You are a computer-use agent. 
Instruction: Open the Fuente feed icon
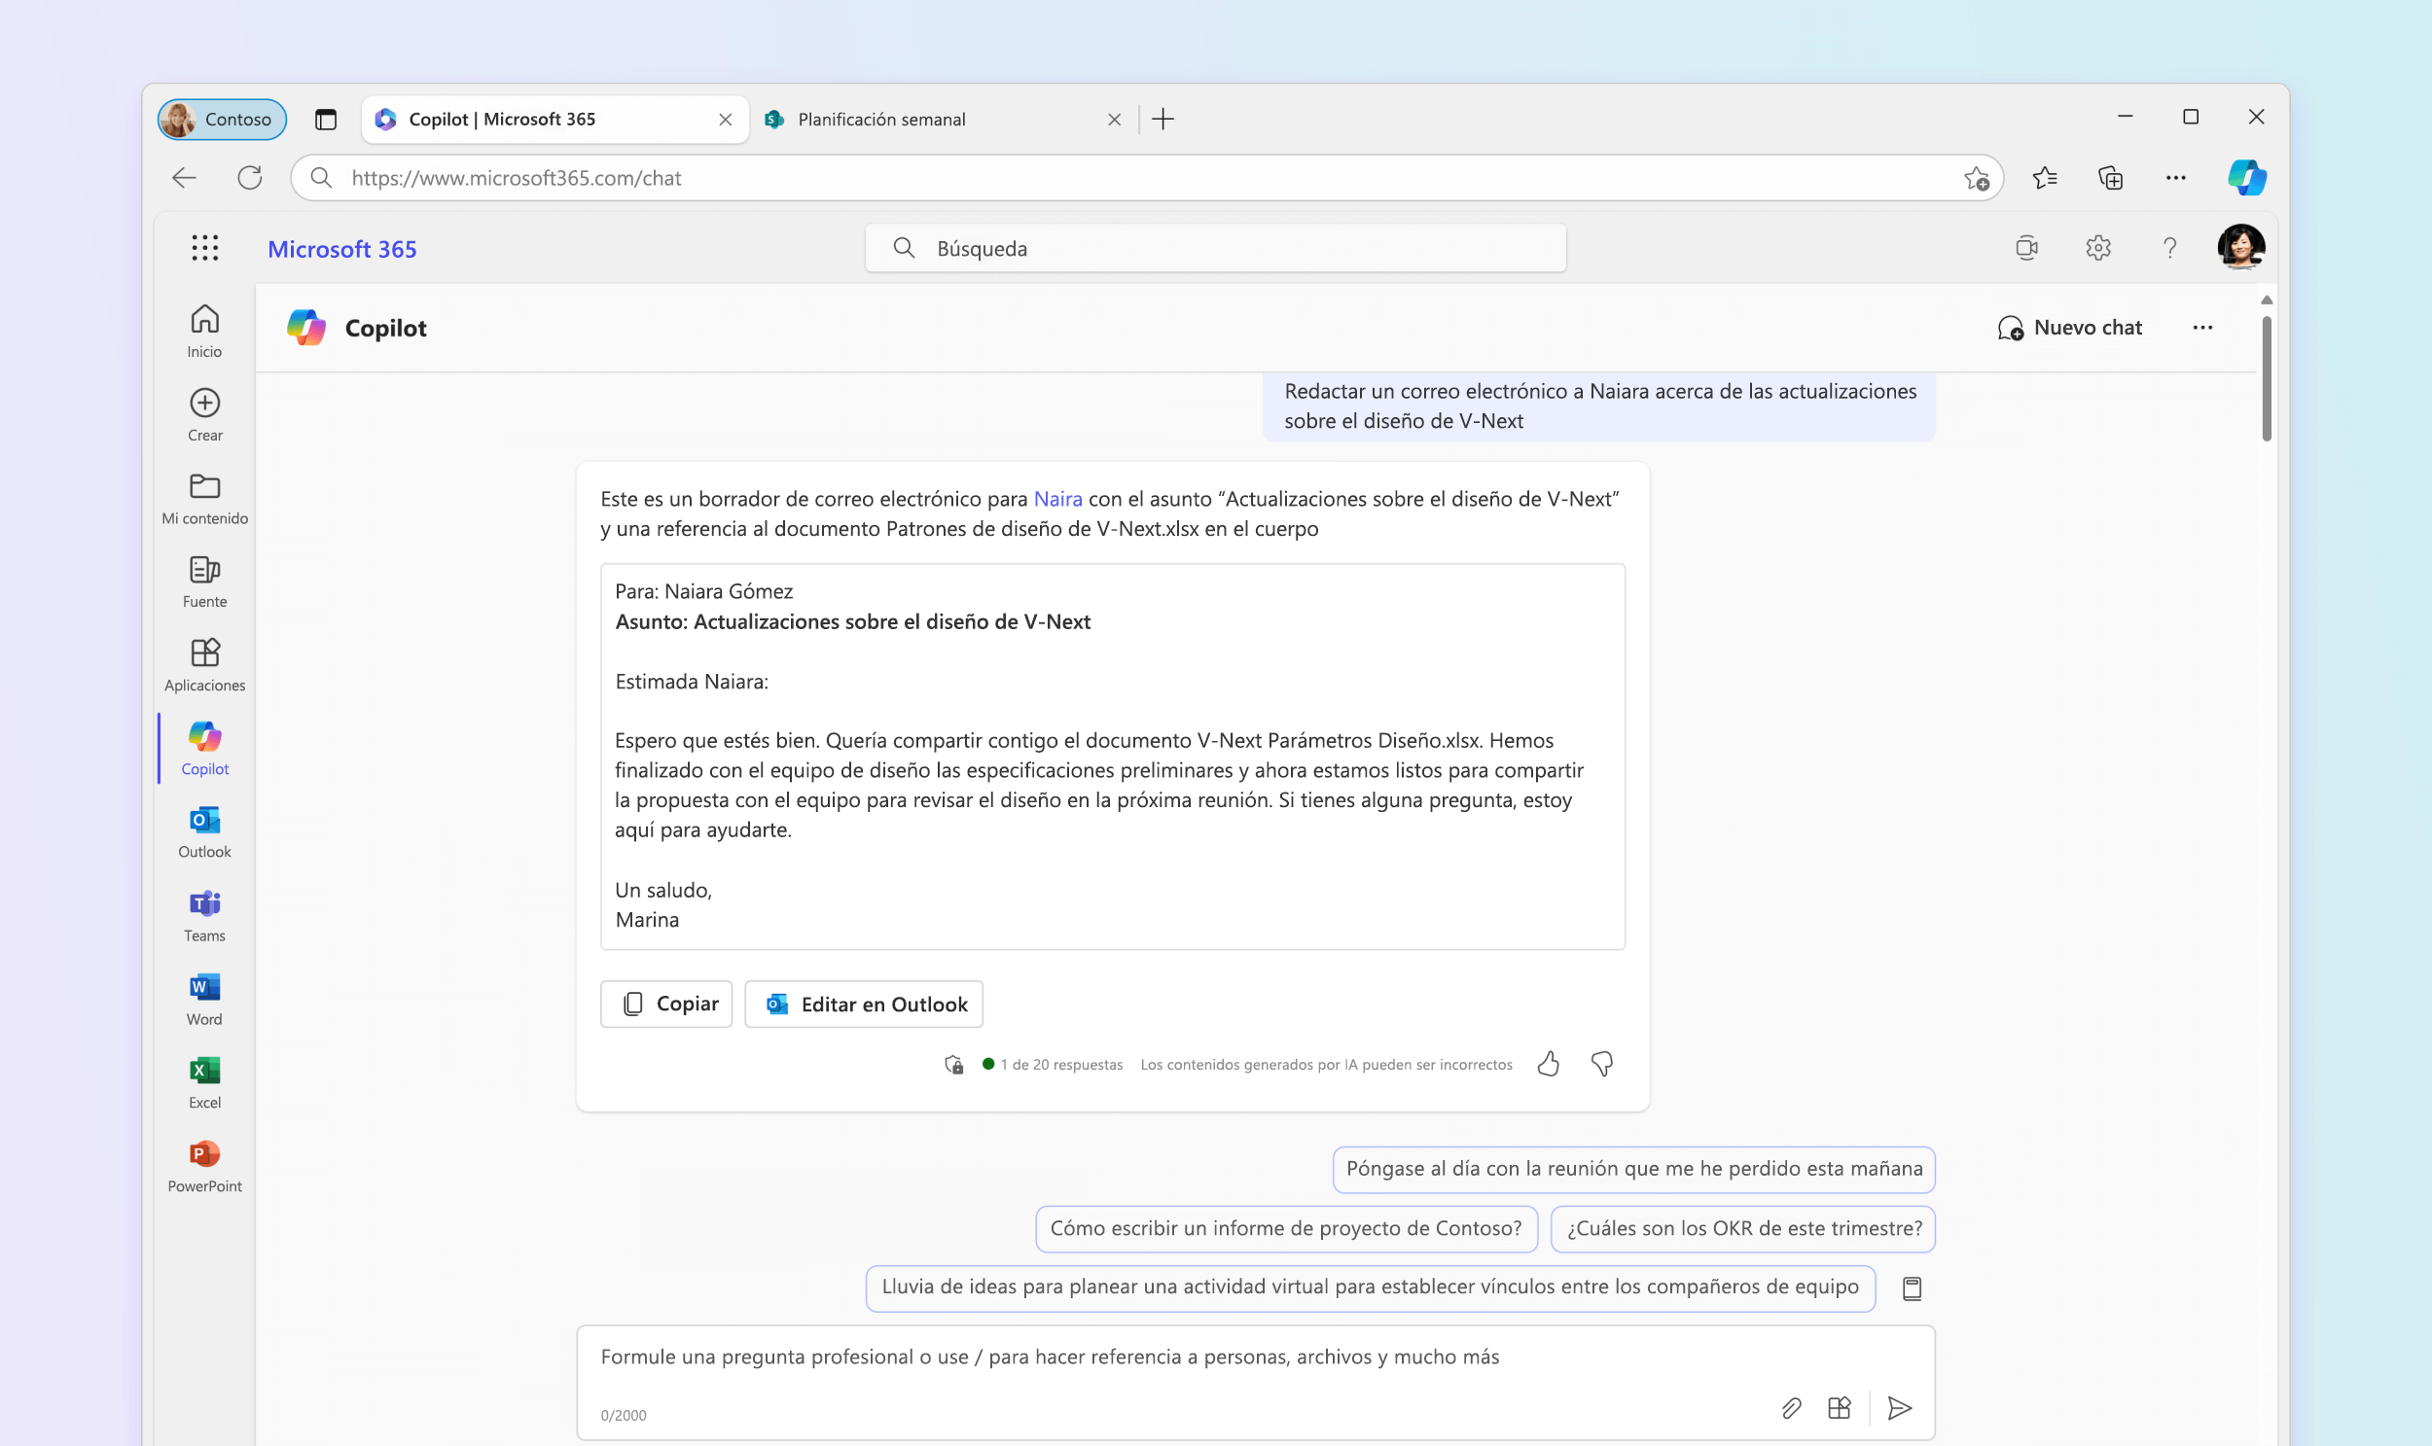coord(204,582)
